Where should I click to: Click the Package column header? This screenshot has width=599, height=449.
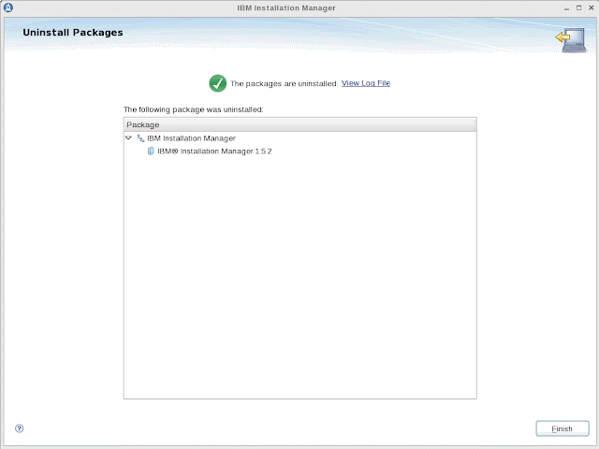pyautogui.click(x=299, y=124)
